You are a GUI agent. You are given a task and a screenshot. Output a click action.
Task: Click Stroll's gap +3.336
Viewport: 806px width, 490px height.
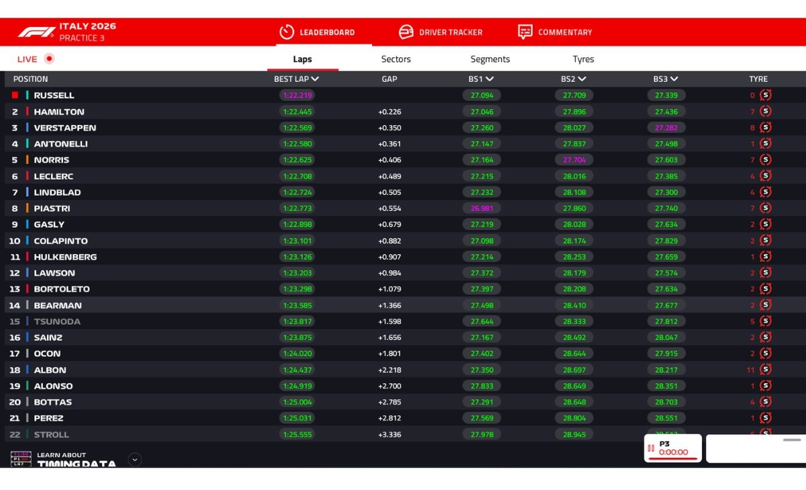click(390, 434)
